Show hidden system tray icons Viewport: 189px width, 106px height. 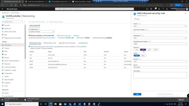[165, 104]
